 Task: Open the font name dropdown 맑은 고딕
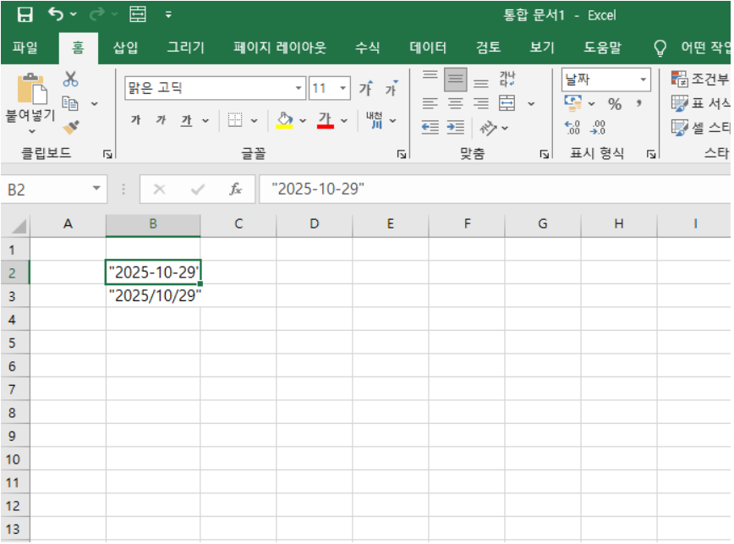coord(299,88)
